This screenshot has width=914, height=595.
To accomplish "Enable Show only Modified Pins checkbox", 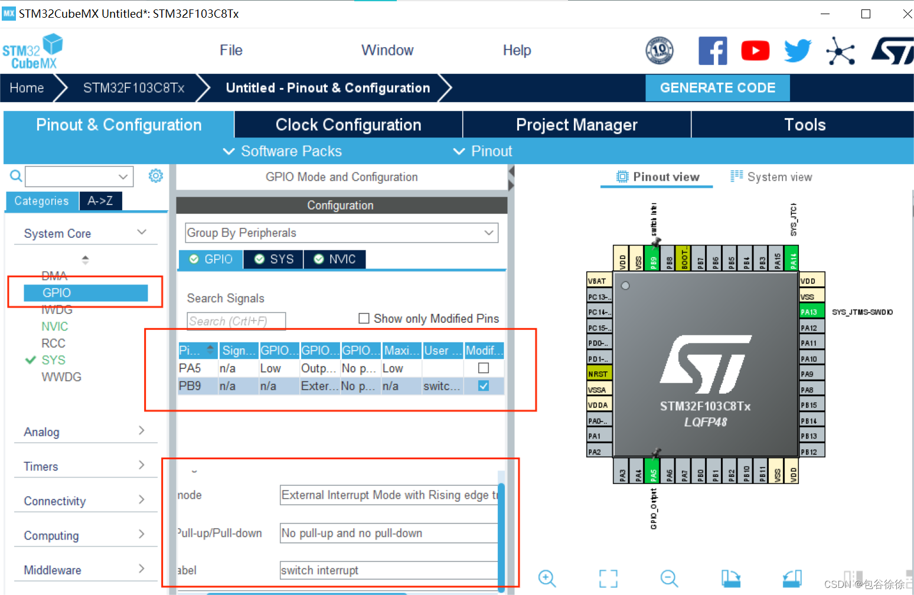I will click(364, 318).
